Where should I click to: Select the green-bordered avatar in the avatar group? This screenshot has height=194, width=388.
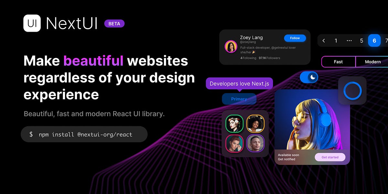(234, 124)
